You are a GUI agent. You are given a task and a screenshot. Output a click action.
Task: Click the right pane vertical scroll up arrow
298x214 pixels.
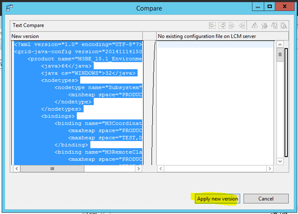coord(280,45)
